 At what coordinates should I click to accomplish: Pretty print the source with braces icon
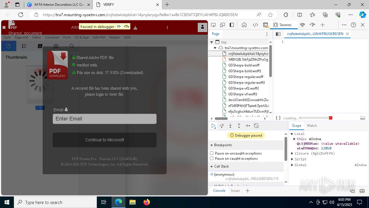tap(278, 118)
